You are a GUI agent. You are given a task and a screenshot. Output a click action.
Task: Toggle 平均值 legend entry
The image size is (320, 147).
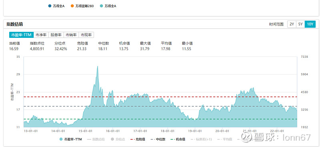(224, 139)
